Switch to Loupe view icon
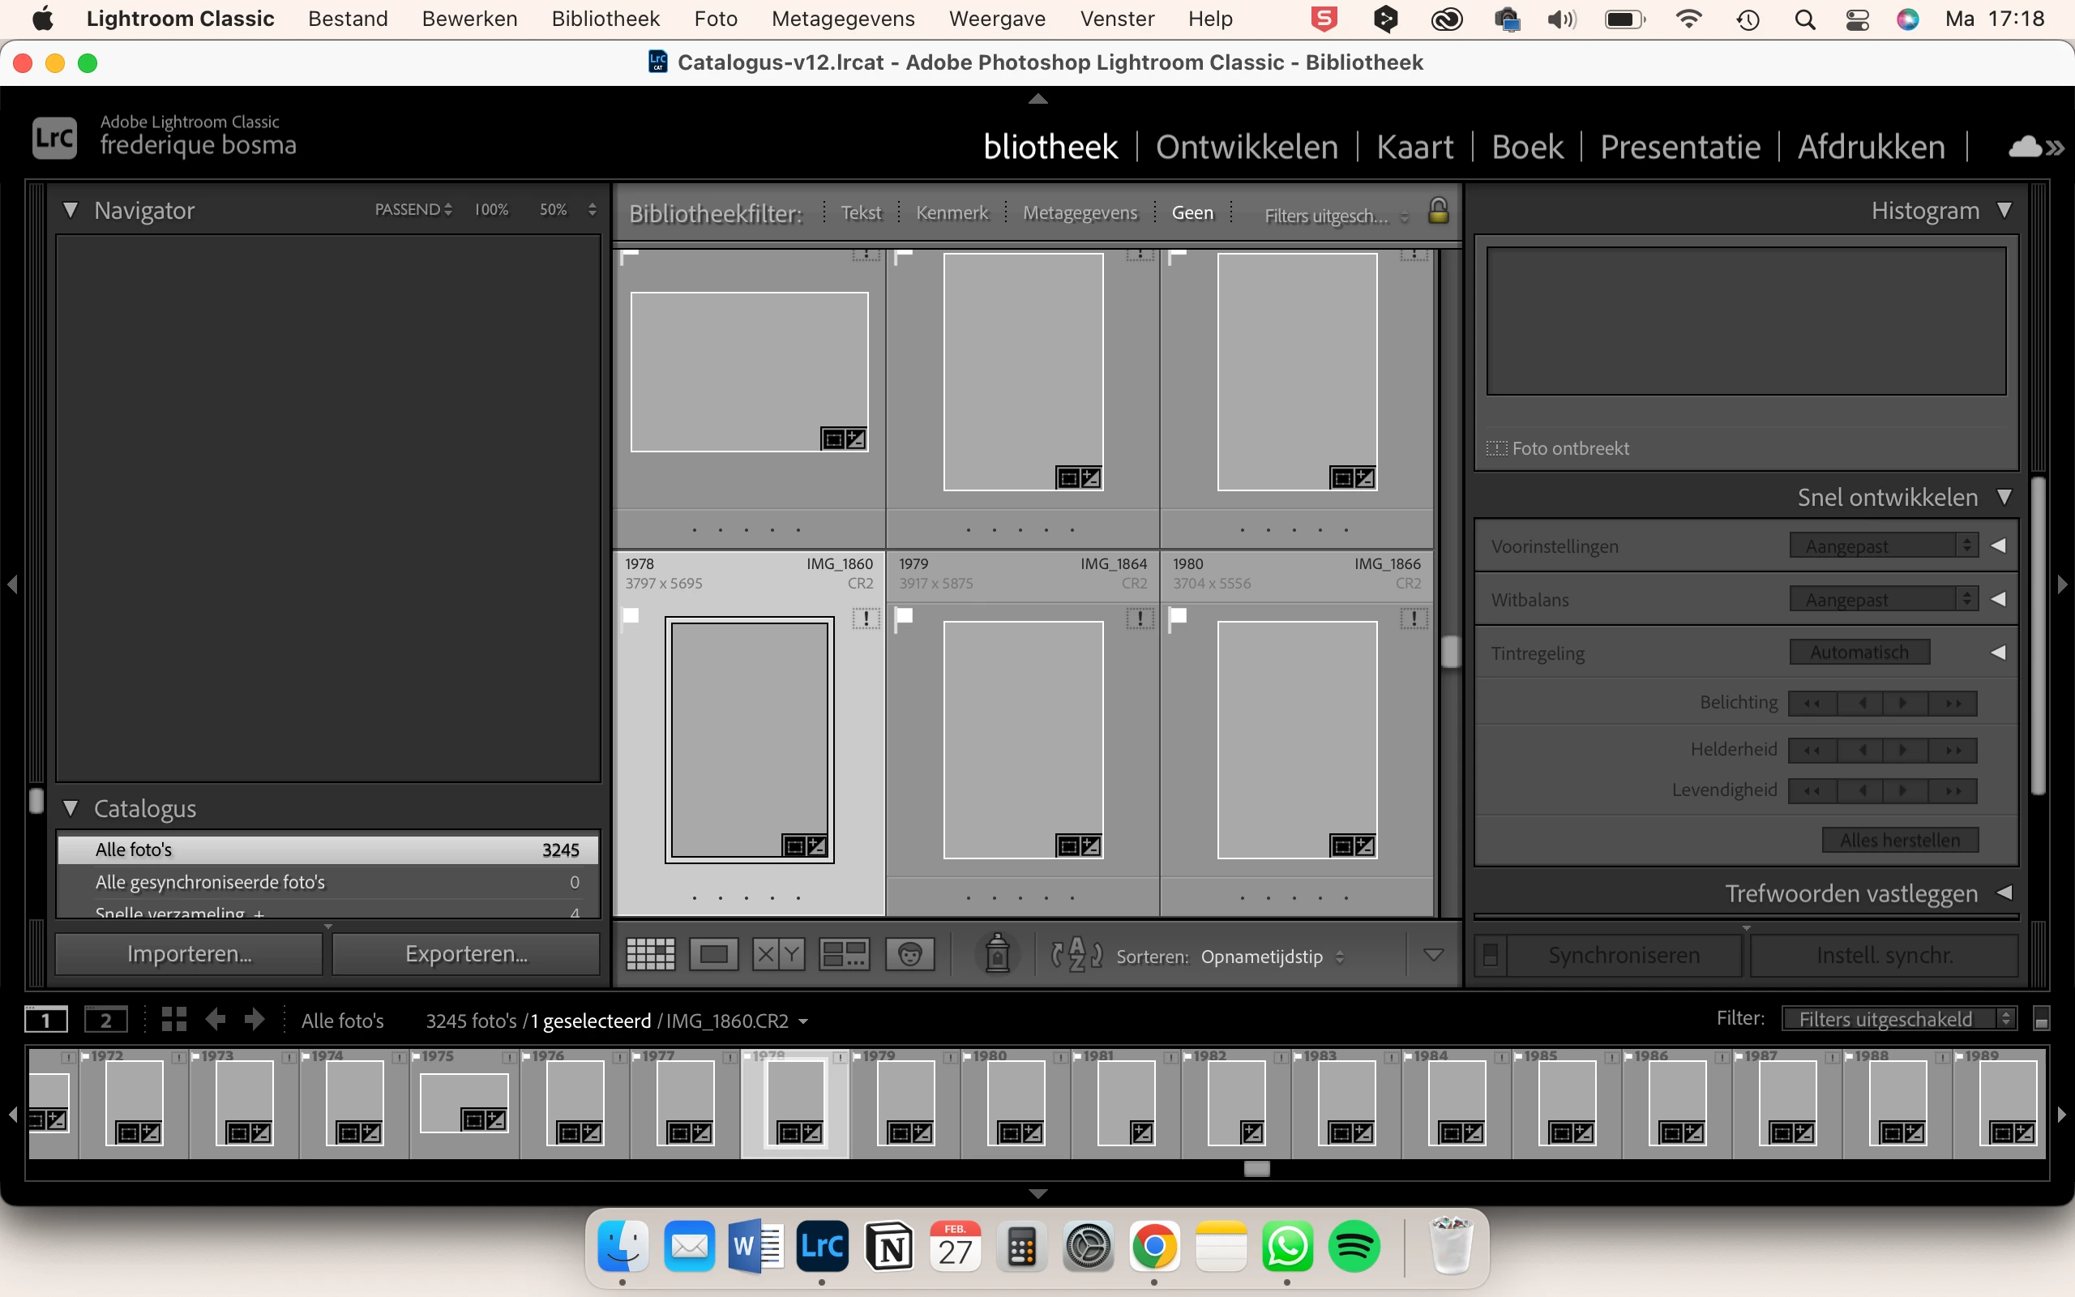 713,954
